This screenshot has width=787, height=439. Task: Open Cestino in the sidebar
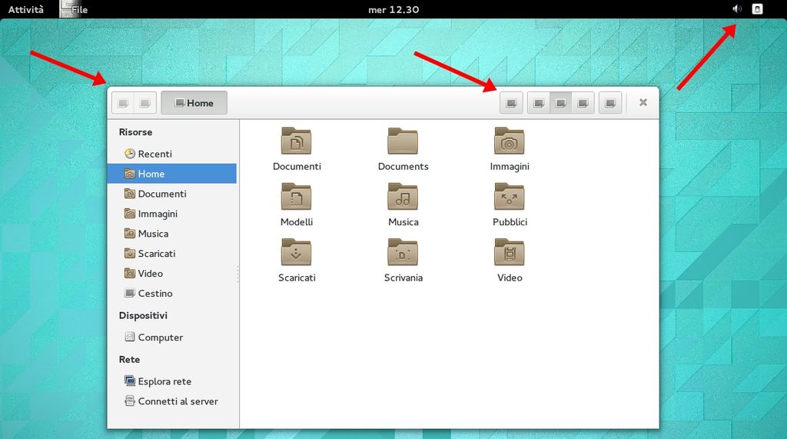point(154,294)
